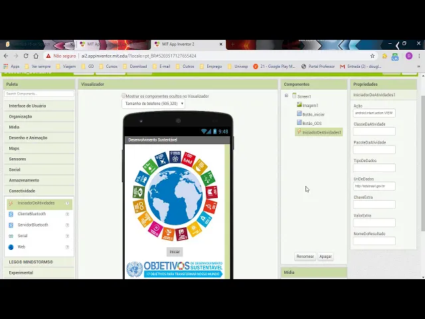This screenshot has width=425, height=319.
Task: Expand the Social palette section
Action: click(39, 169)
